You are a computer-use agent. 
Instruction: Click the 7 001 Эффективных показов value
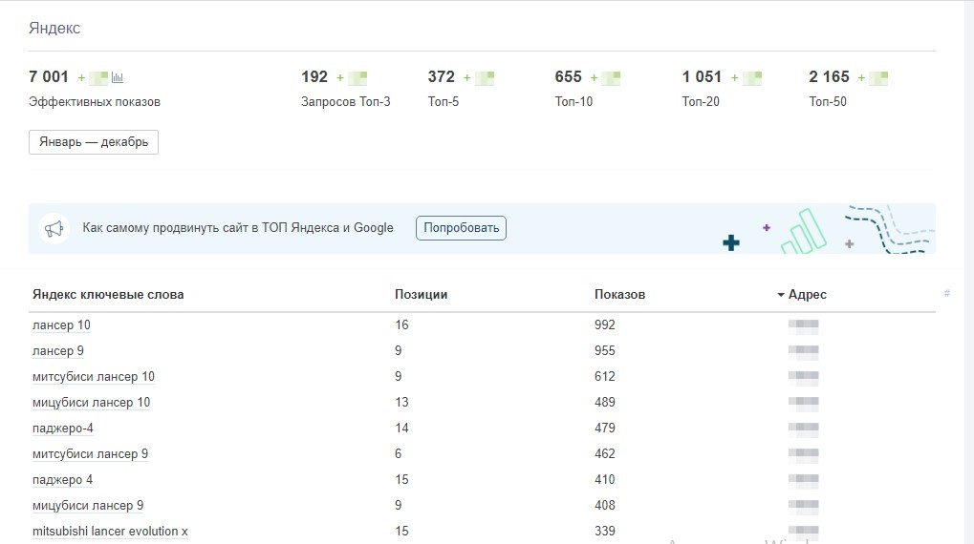[49, 77]
